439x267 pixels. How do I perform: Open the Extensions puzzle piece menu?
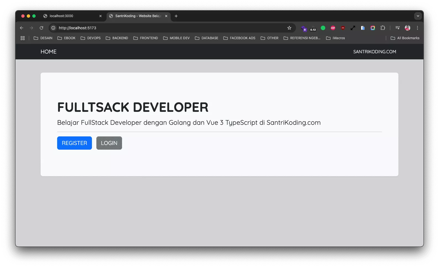tap(383, 28)
